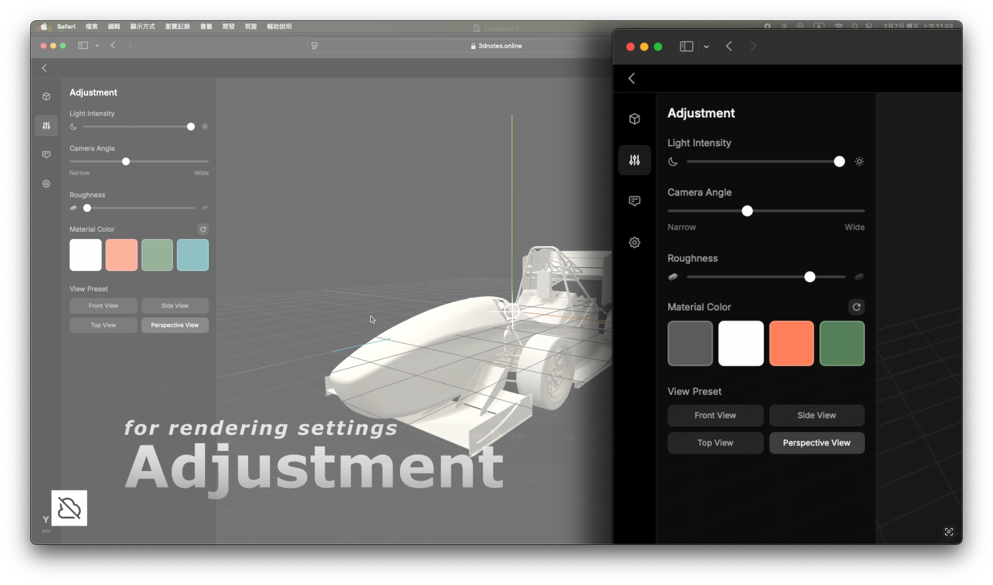Click the Roughness slider handle in the dark window
The image size is (993, 585).
coord(809,277)
